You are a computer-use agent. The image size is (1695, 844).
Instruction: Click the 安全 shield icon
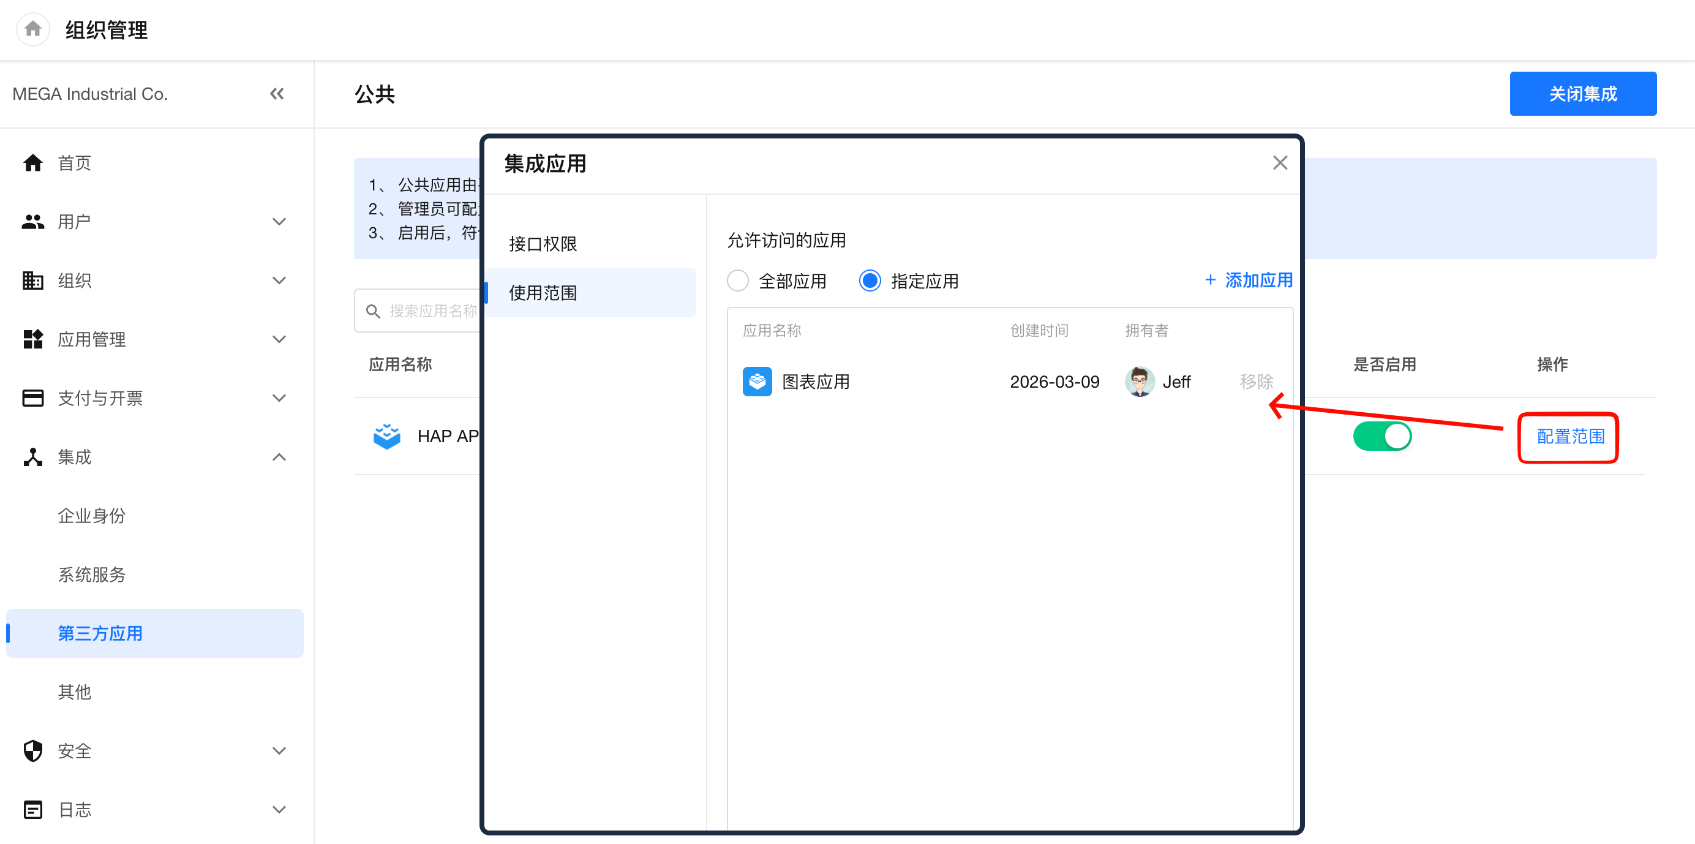[x=33, y=750]
